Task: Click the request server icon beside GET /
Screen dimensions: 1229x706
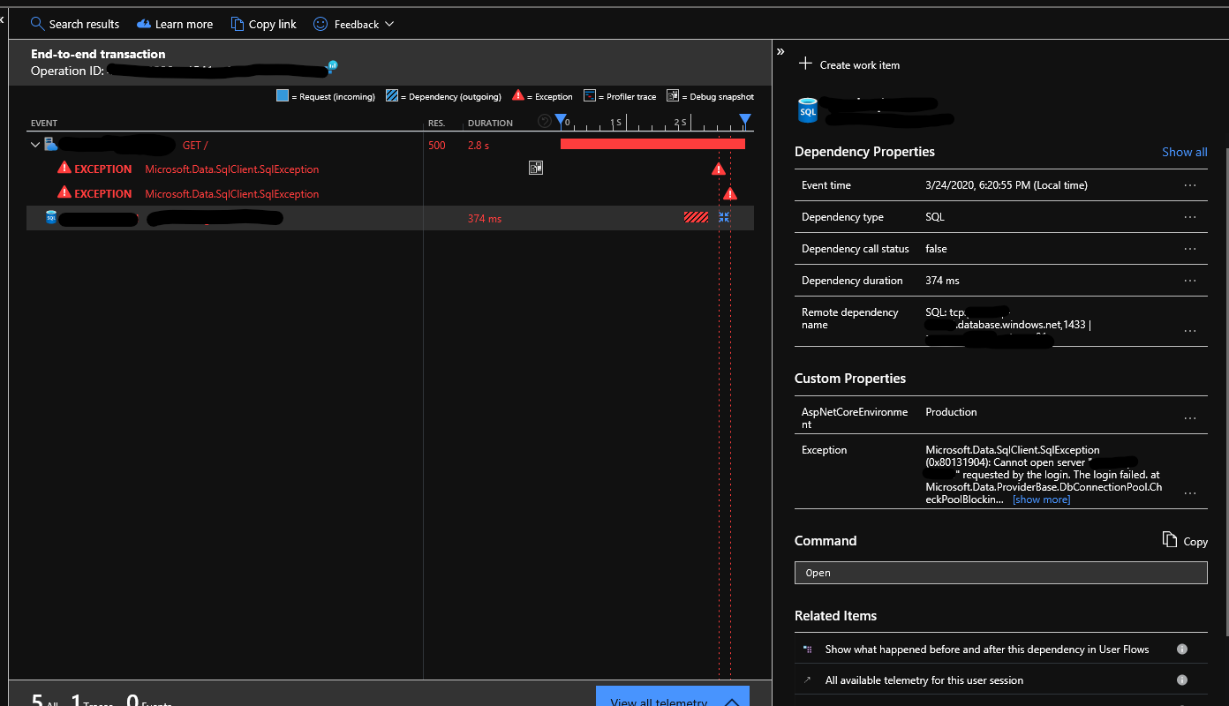Action: pos(50,144)
